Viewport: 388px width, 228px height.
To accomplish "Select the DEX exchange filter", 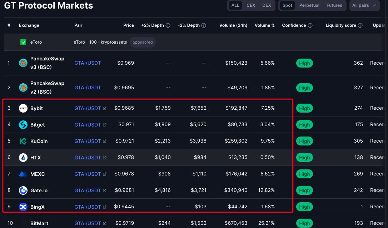I will click(x=267, y=5).
